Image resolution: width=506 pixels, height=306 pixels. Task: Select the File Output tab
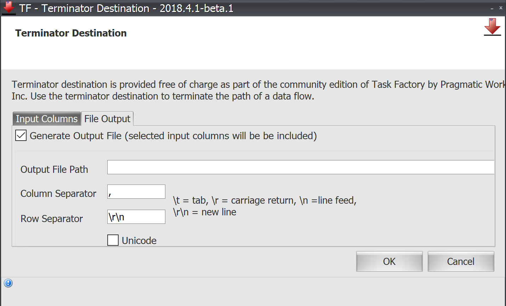(107, 119)
